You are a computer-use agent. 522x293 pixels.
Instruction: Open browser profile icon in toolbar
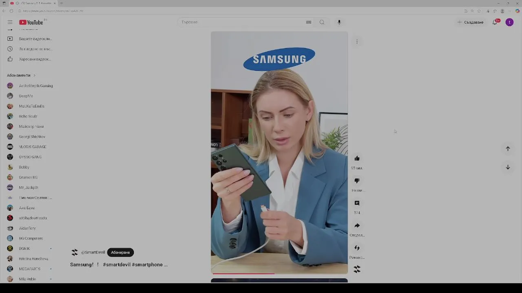click(x=502, y=11)
